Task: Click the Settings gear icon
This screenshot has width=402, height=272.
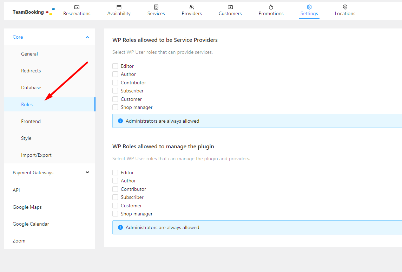Action: point(309,7)
